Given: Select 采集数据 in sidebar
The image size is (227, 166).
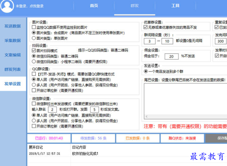Looking at the screenshot, I should tap(13, 40).
